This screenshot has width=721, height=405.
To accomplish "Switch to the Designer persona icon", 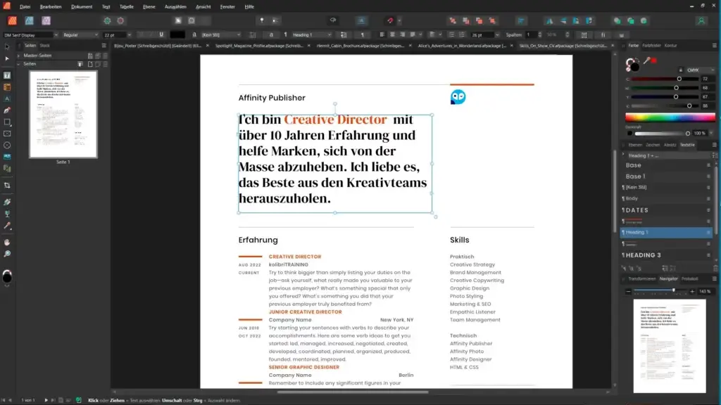I will point(30,20).
